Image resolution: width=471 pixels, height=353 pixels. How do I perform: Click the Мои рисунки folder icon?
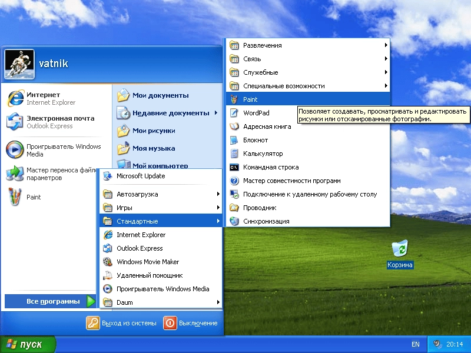point(123,131)
